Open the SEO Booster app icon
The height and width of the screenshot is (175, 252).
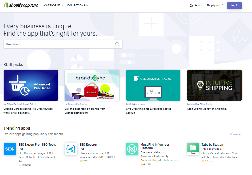tap(71, 149)
